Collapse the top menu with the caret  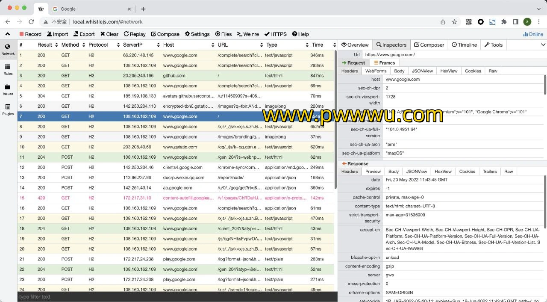[x=8, y=34]
